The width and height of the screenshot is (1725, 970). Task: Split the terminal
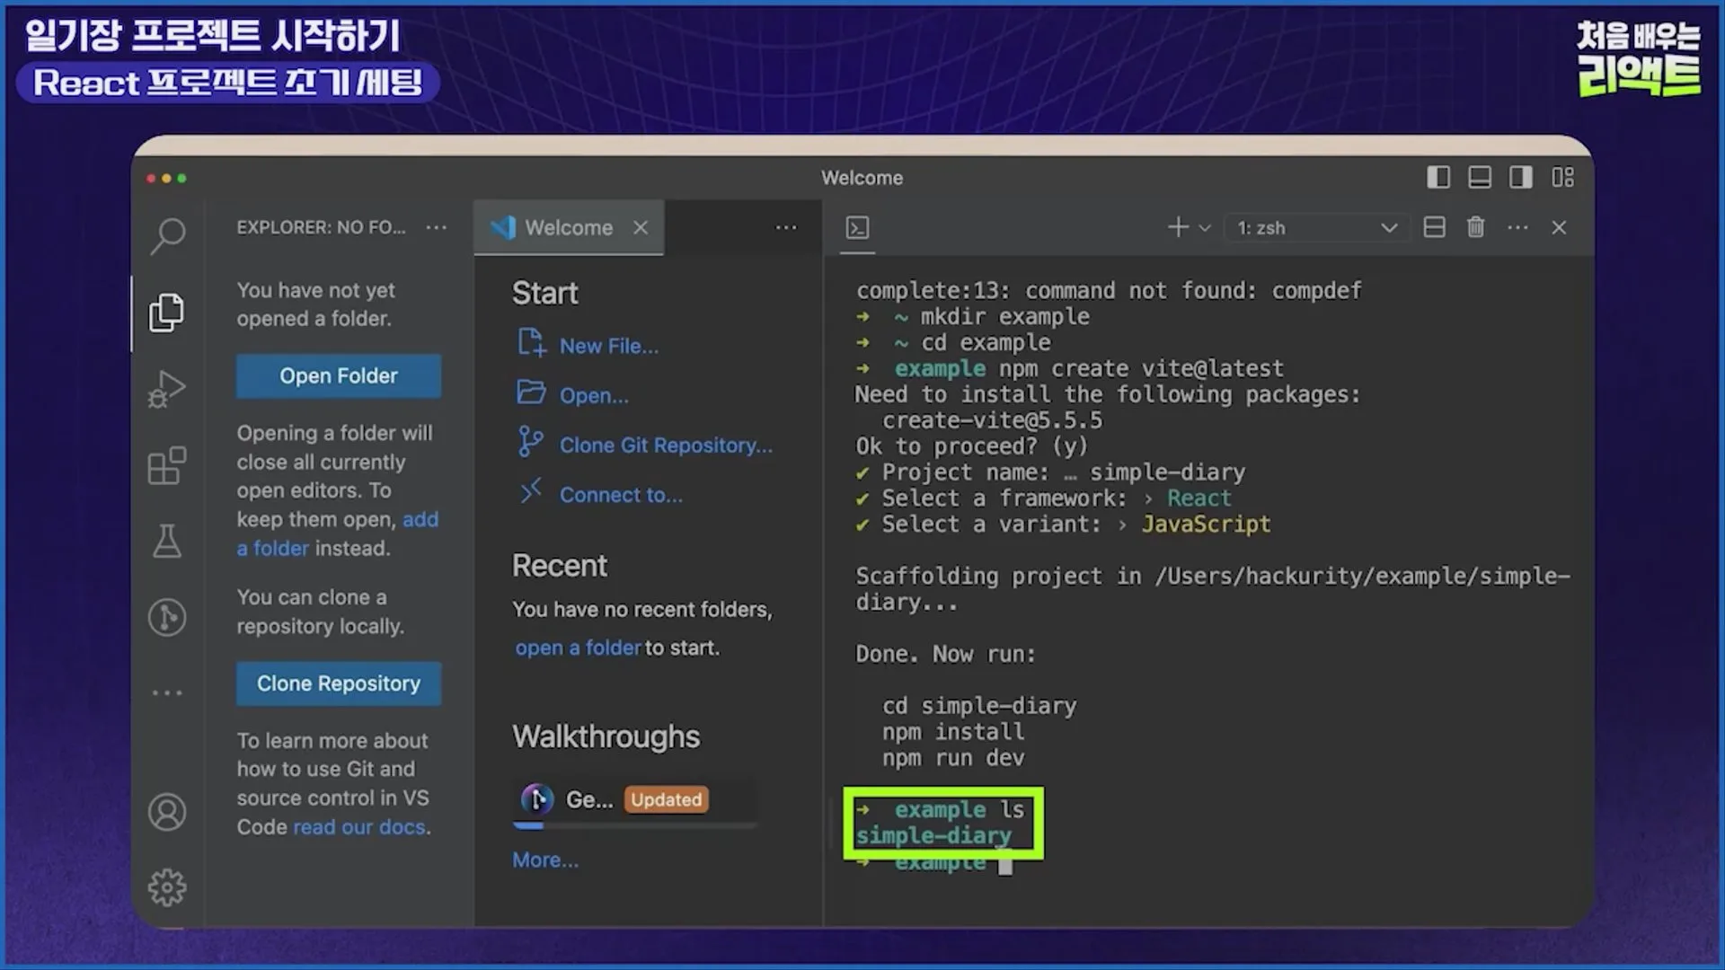1435,228
